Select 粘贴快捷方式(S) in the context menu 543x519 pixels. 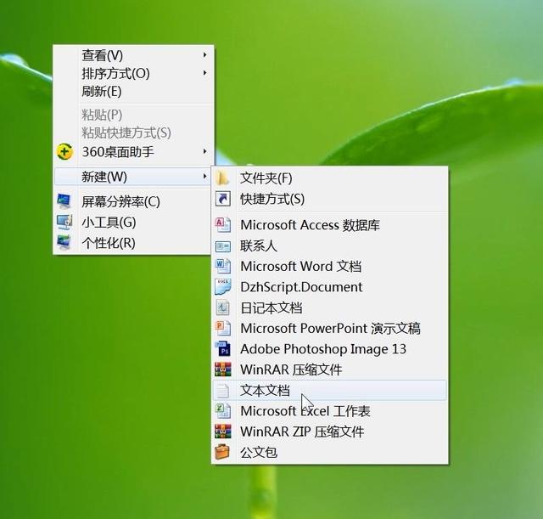(x=133, y=133)
